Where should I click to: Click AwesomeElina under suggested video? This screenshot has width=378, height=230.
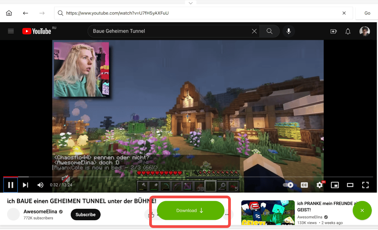tap(310, 217)
